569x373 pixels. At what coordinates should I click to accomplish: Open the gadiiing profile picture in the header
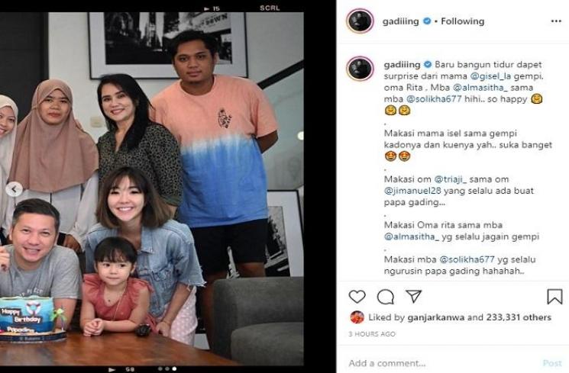pyautogui.click(x=360, y=21)
